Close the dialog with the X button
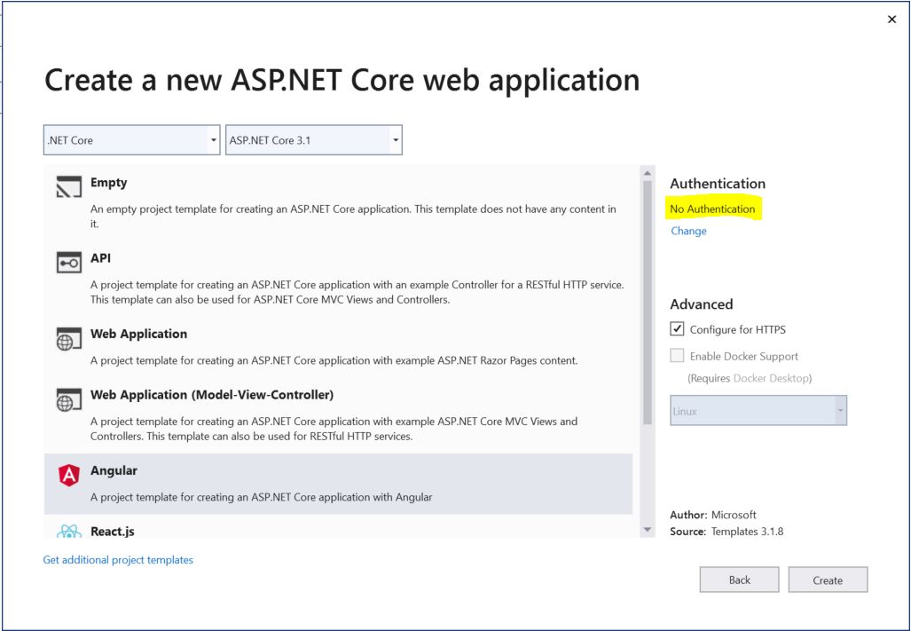Image resolution: width=911 pixels, height=631 pixels. pyautogui.click(x=891, y=20)
